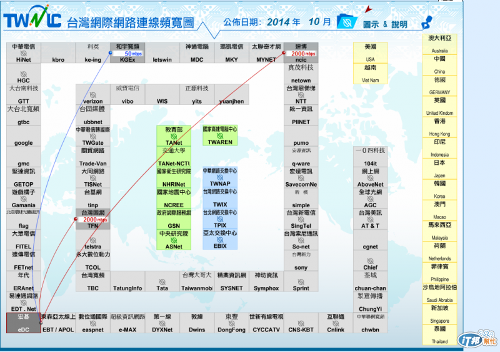Select the 新加坡 Singapore country box
Screen dimensions: 500x352
point(440,315)
